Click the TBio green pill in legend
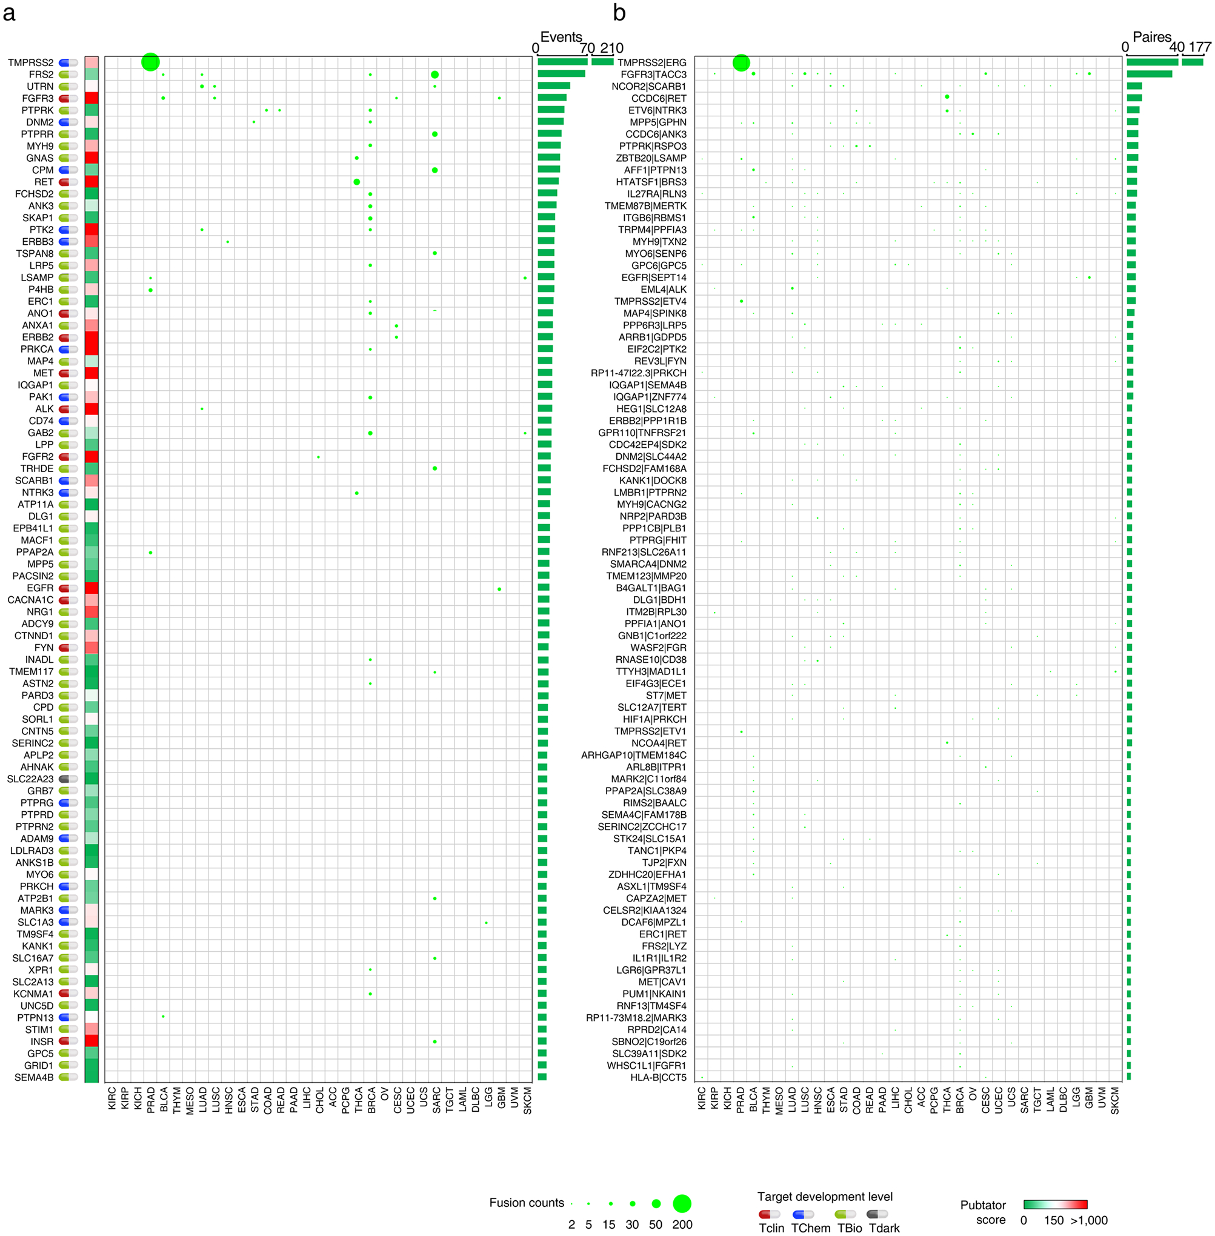Image resolution: width=1215 pixels, height=1236 pixels. 845,1214
